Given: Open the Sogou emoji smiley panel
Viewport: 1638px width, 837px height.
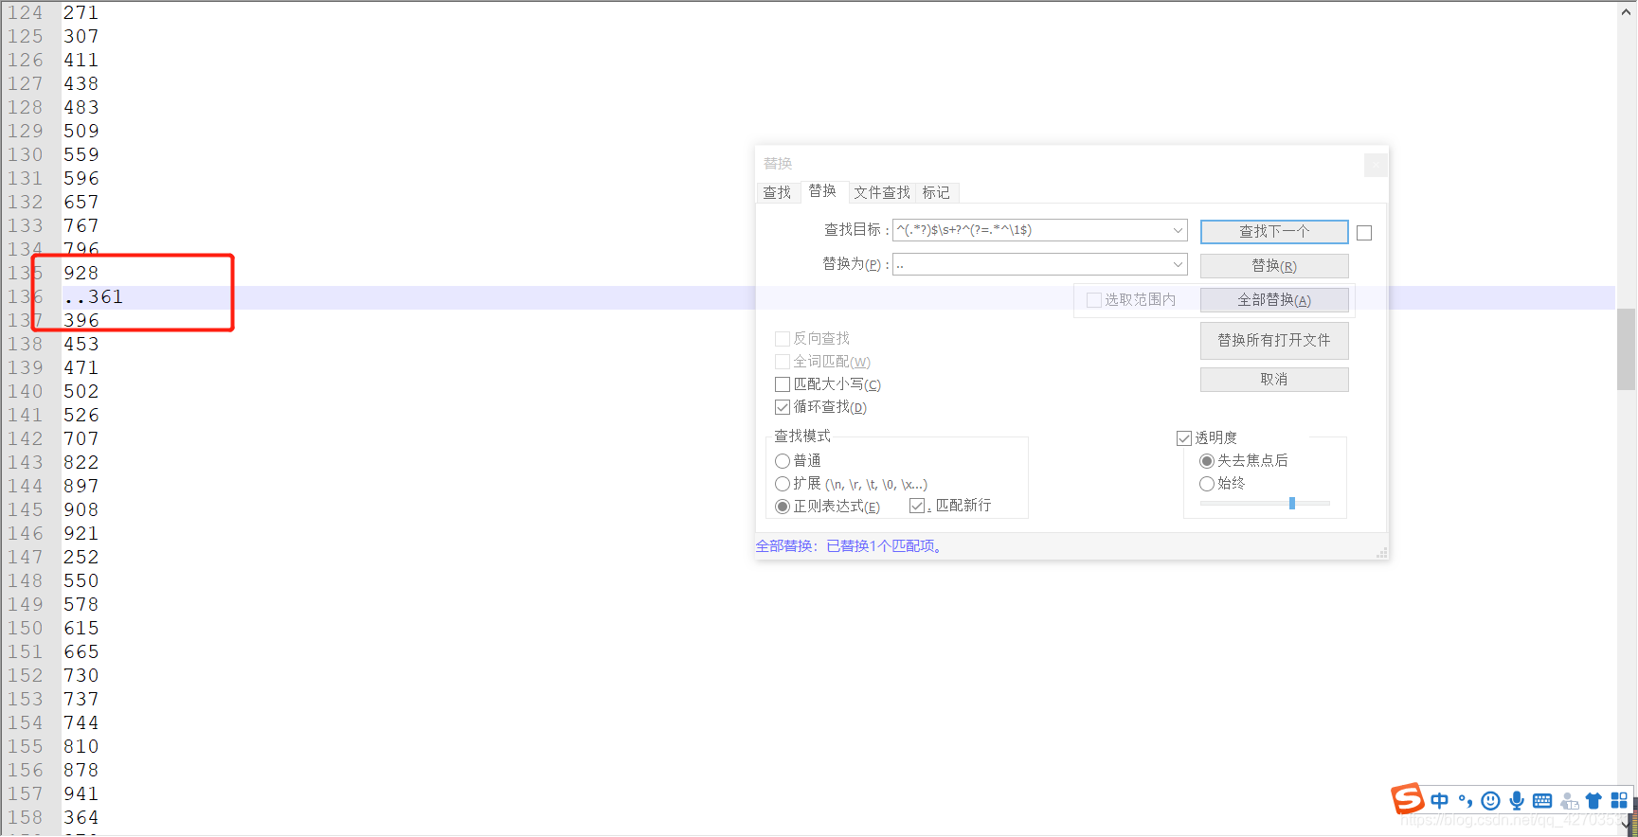Looking at the screenshot, I should pyautogui.click(x=1491, y=801).
